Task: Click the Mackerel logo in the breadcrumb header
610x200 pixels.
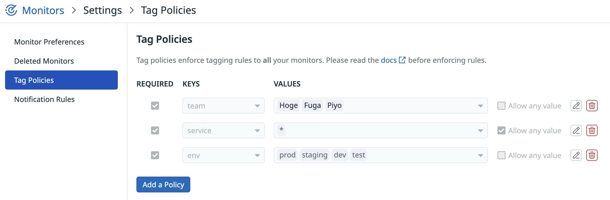Action: click(11, 10)
